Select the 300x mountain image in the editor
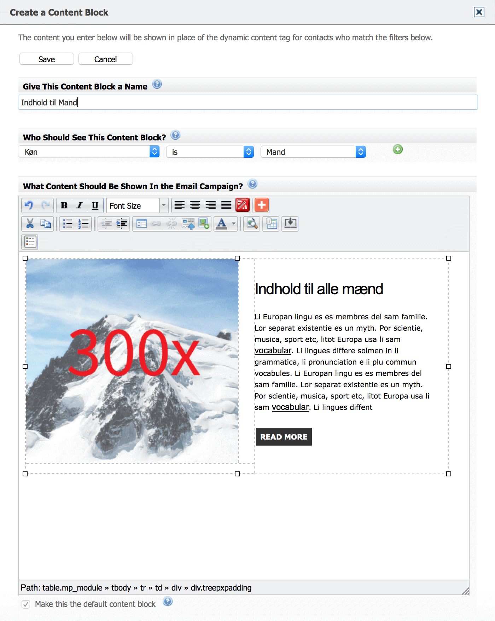The height and width of the screenshot is (621, 495). pyautogui.click(x=132, y=361)
